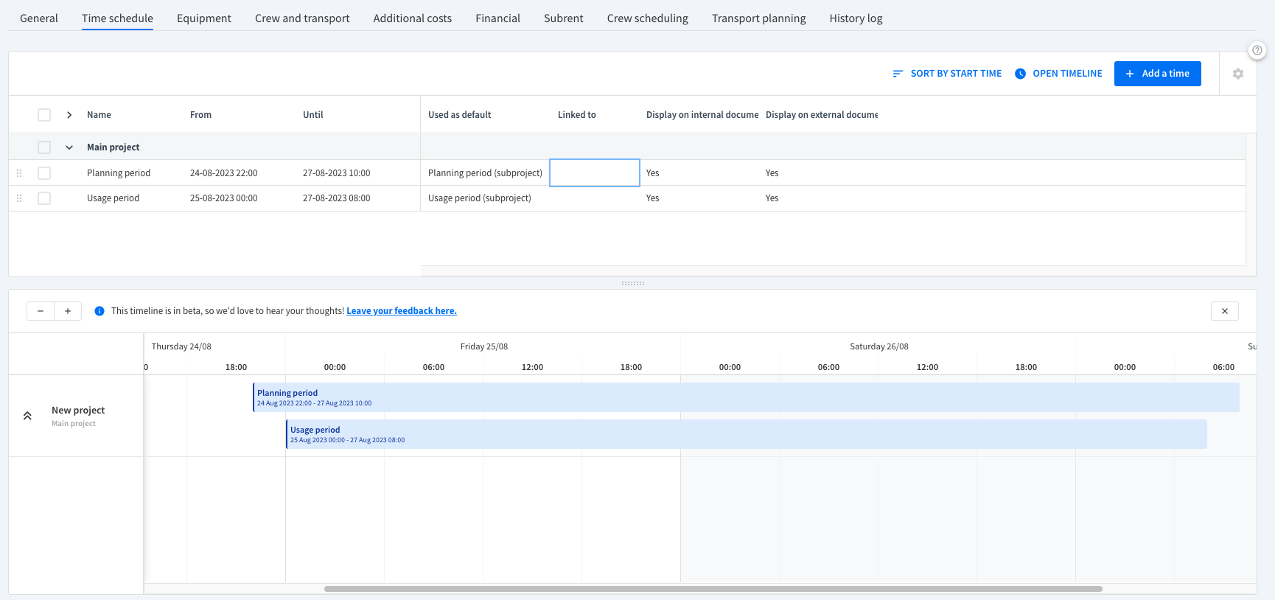Close the timeline panel
1275x600 pixels.
(x=1225, y=311)
